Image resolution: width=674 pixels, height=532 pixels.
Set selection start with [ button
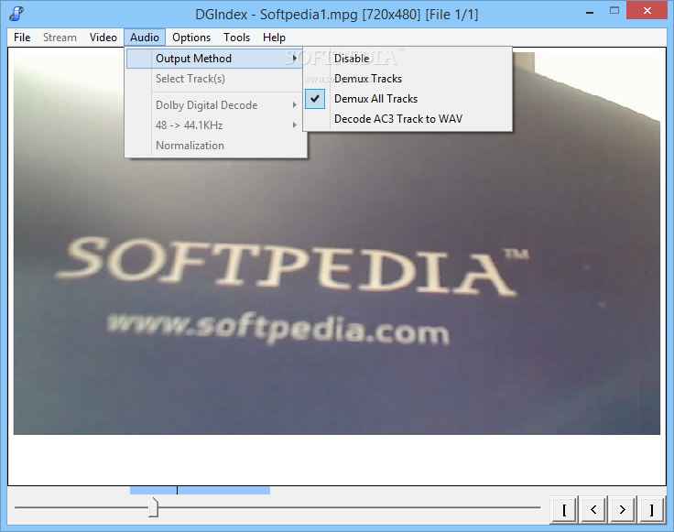coord(564,510)
